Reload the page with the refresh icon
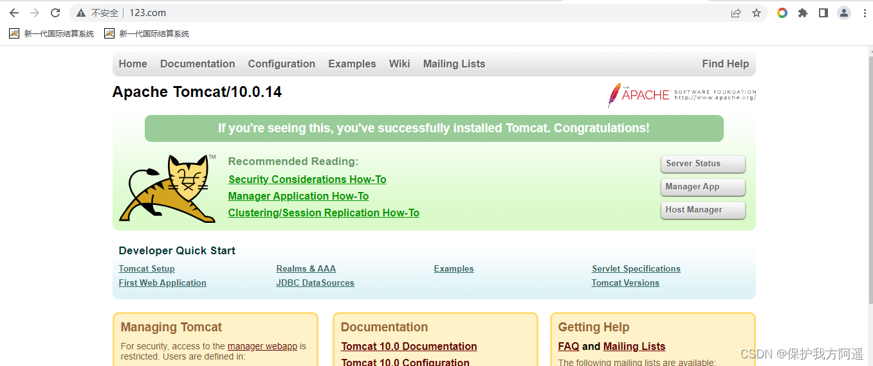Viewport: 873px width, 366px height. click(x=55, y=13)
